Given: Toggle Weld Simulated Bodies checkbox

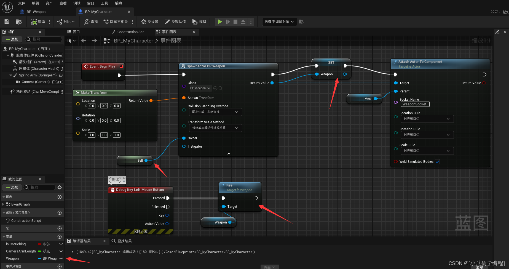Looking at the screenshot, I should click(x=437, y=162).
